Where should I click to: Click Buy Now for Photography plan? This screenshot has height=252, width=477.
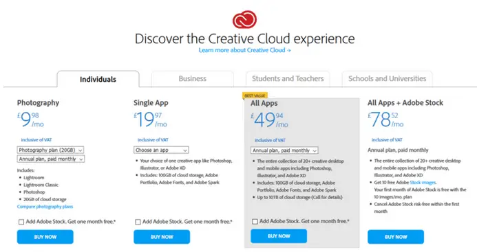[x=45, y=237]
